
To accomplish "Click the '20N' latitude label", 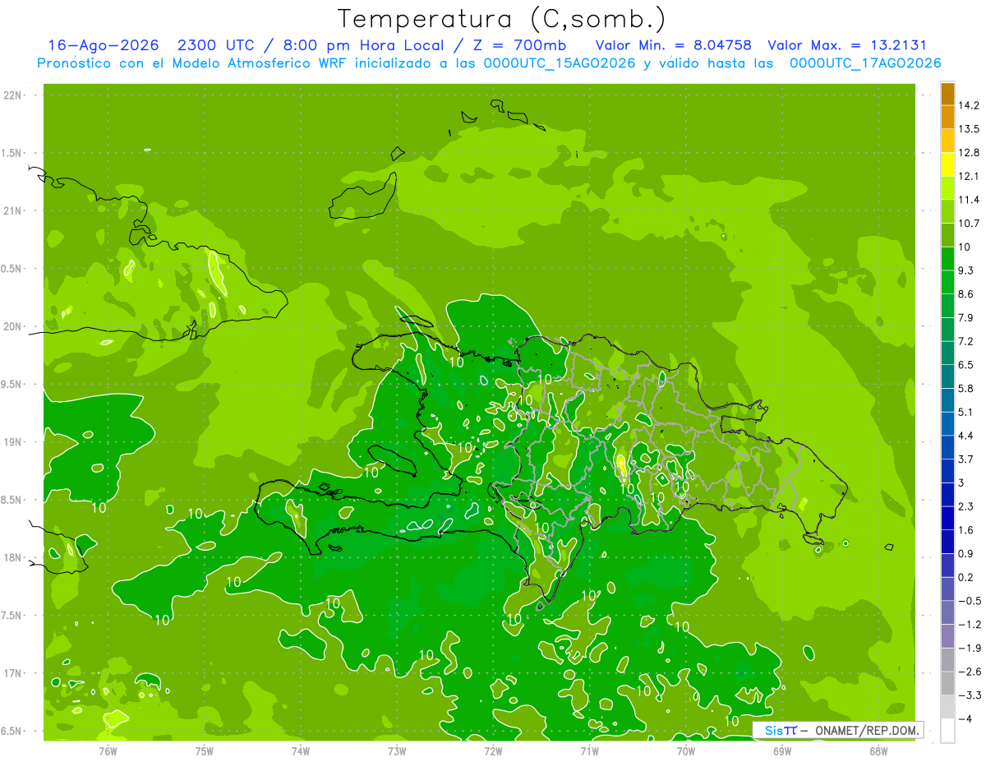I will point(13,326).
